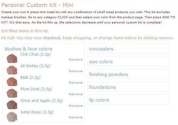Remove All Smiles from the kit
This screenshot has width=178, height=125.
[76, 71]
